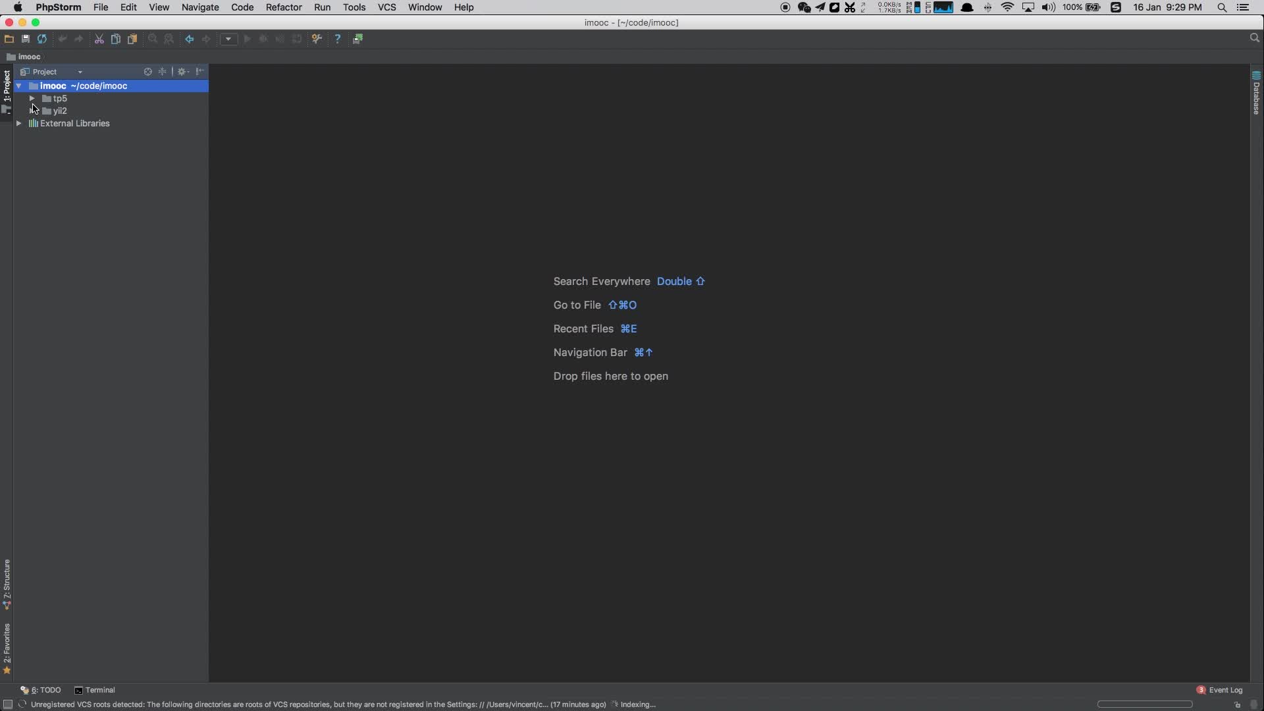
Task: Open the Project view selector dropdown
Action: point(51,72)
